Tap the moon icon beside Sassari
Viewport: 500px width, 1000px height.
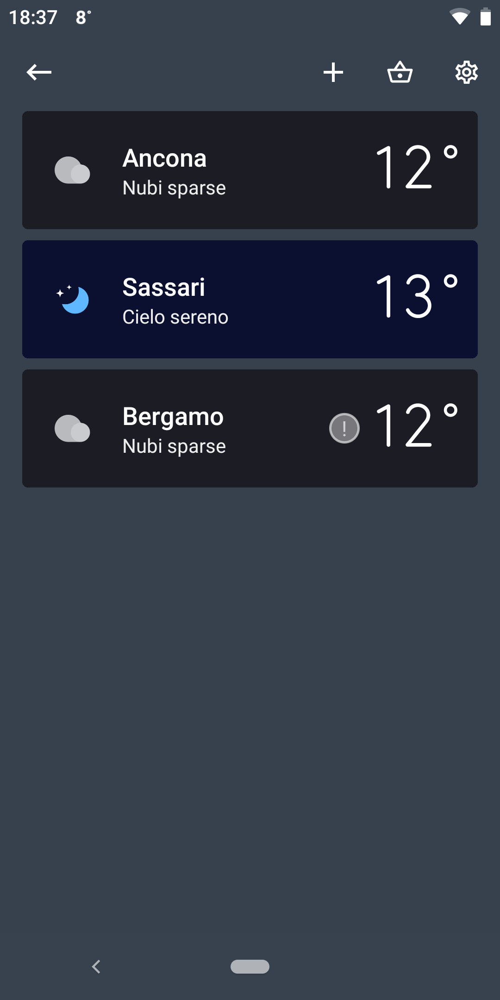coord(73,300)
